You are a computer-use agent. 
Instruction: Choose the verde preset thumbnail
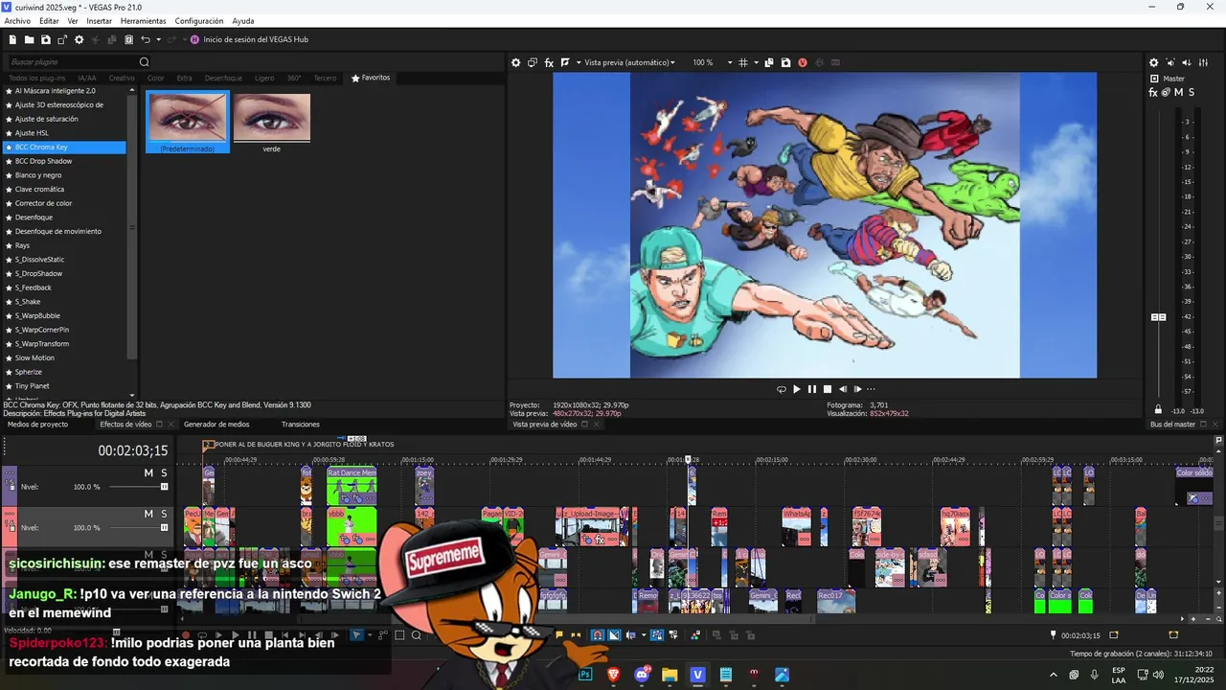point(272,122)
